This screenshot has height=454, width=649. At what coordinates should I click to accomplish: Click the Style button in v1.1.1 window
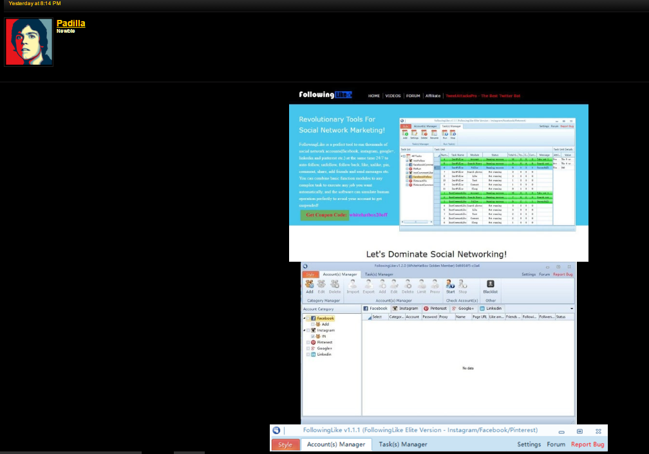pos(285,445)
